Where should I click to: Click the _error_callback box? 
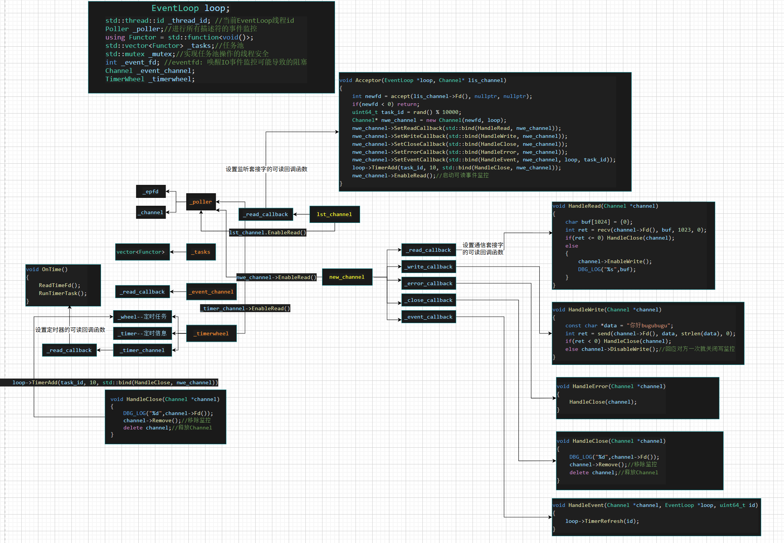pyautogui.click(x=428, y=284)
